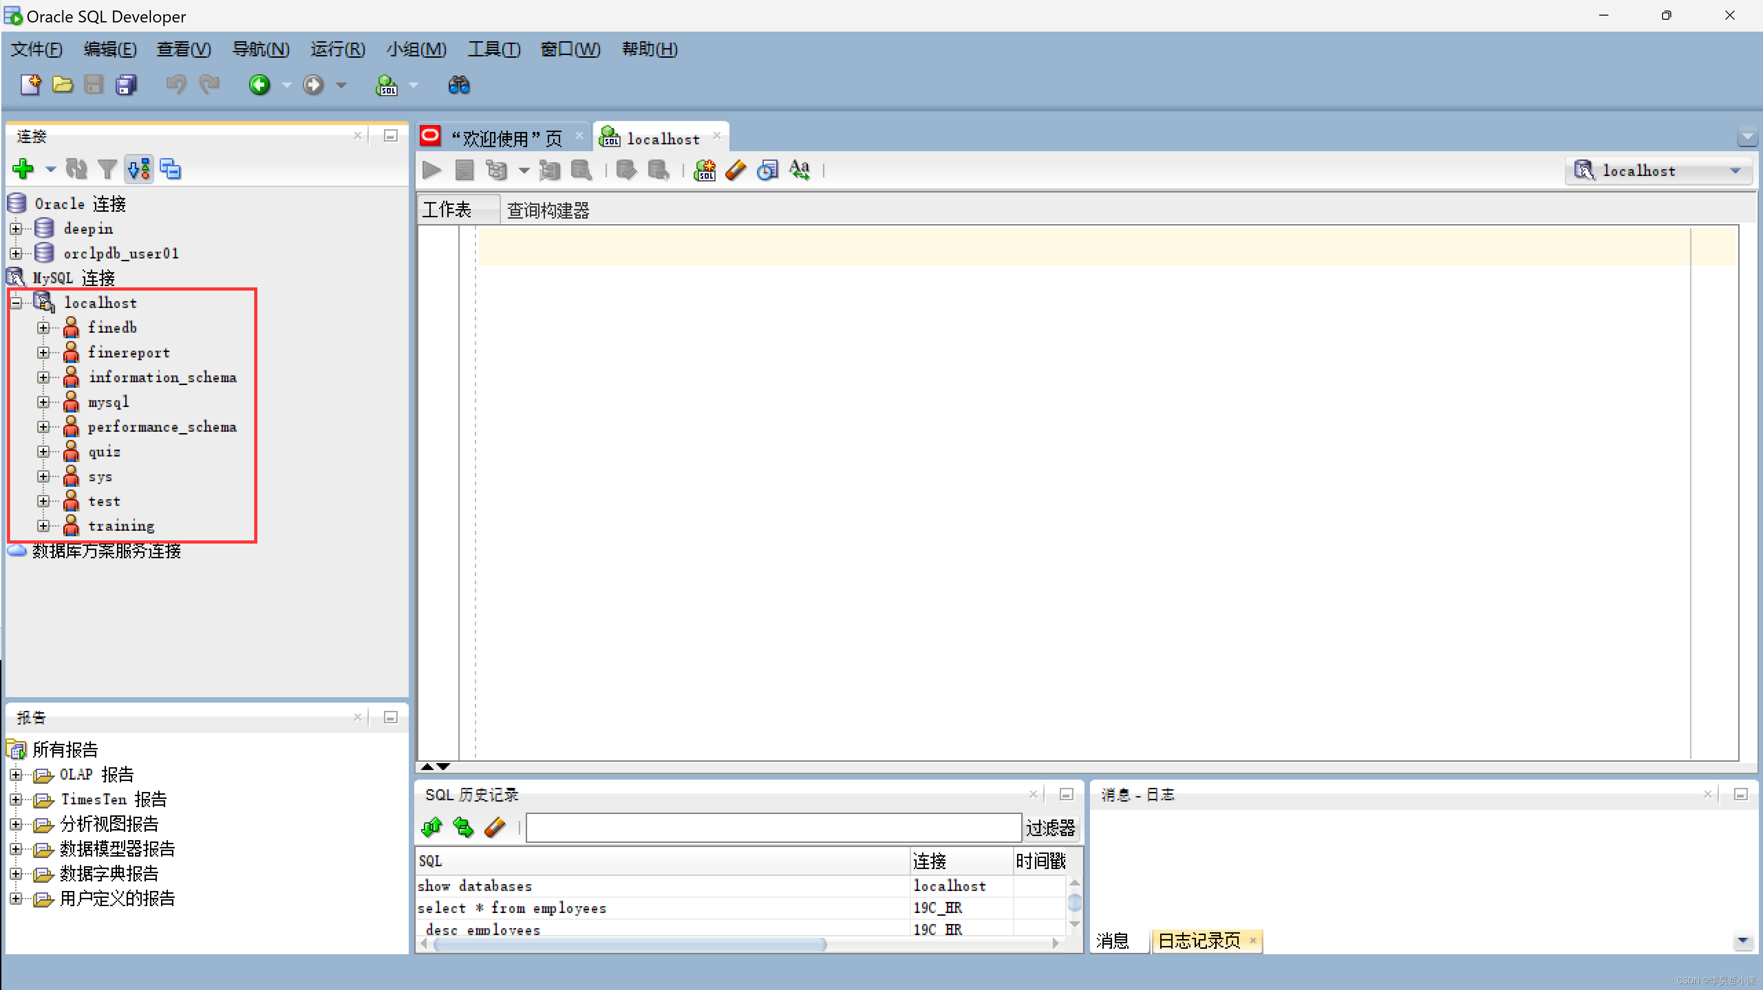1763x990 pixels.
Task: Click the Clear eraser icon in worksheet toolbar
Action: [x=736, y=170]
